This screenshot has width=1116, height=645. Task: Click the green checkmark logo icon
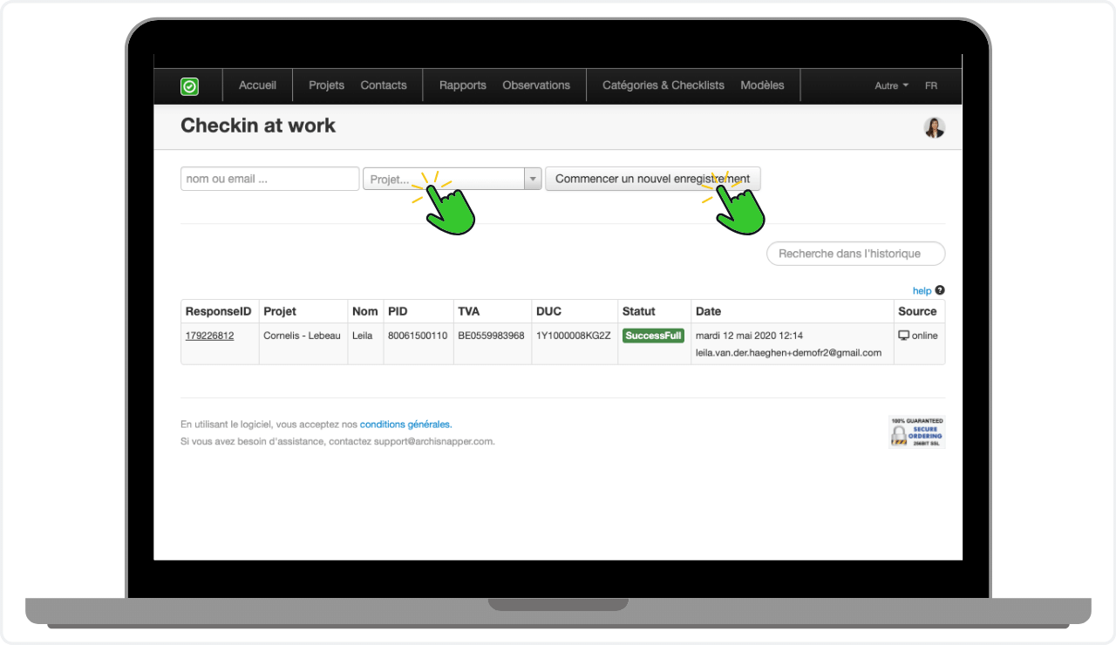(189, 86)
